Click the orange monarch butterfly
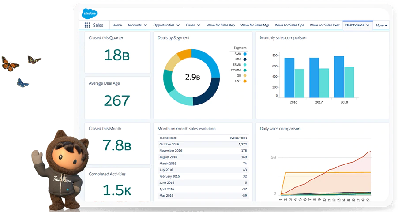The width and height of the screenshot is (398, 212). click(x=10, y=63)
